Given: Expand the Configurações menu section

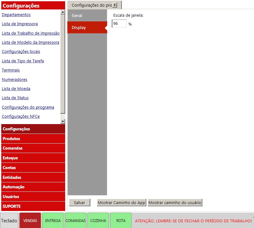Looking at the screenshot, I should [33, 129].
